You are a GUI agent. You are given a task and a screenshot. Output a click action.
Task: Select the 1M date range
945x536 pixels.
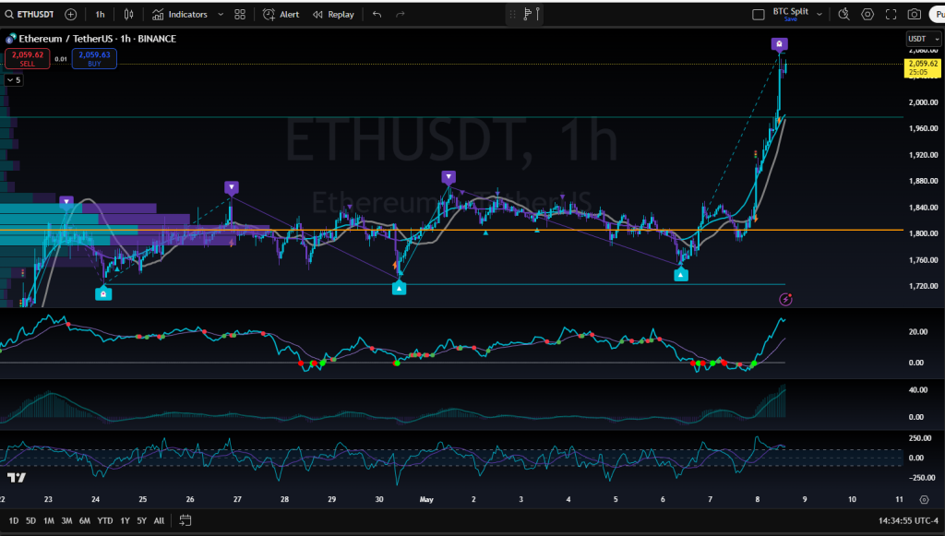pos(49,520)
